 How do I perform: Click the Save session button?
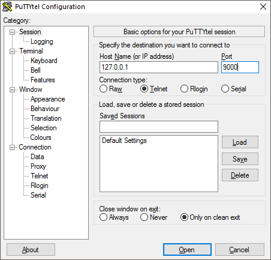click(240, 159)
